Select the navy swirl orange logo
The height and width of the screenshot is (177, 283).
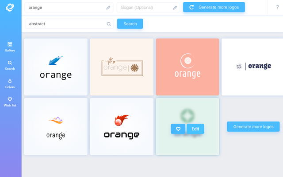tap(252, 67)
